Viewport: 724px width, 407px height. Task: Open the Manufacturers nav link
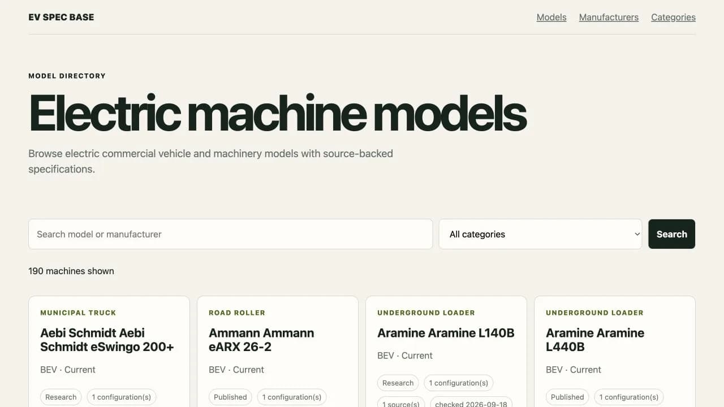coord(609,17)
